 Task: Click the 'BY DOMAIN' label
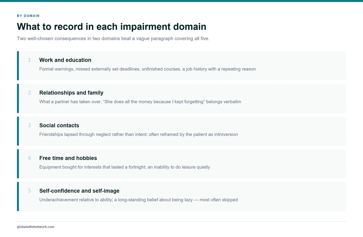tap(28, 16)
